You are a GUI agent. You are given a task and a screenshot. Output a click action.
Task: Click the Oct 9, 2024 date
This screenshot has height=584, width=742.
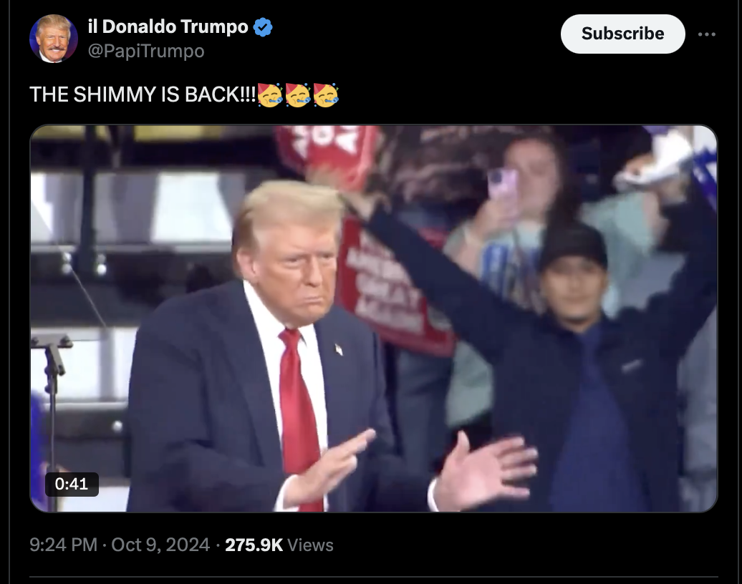point(160,545)
